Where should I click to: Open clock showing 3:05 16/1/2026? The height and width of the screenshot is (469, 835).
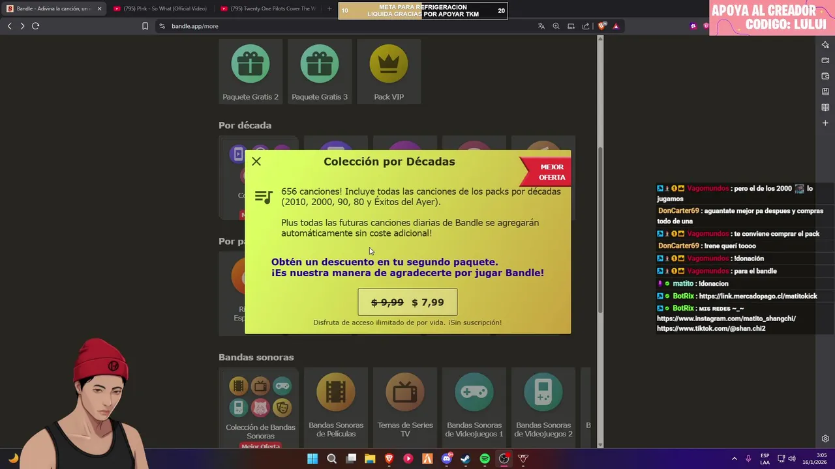click(815, 459)
